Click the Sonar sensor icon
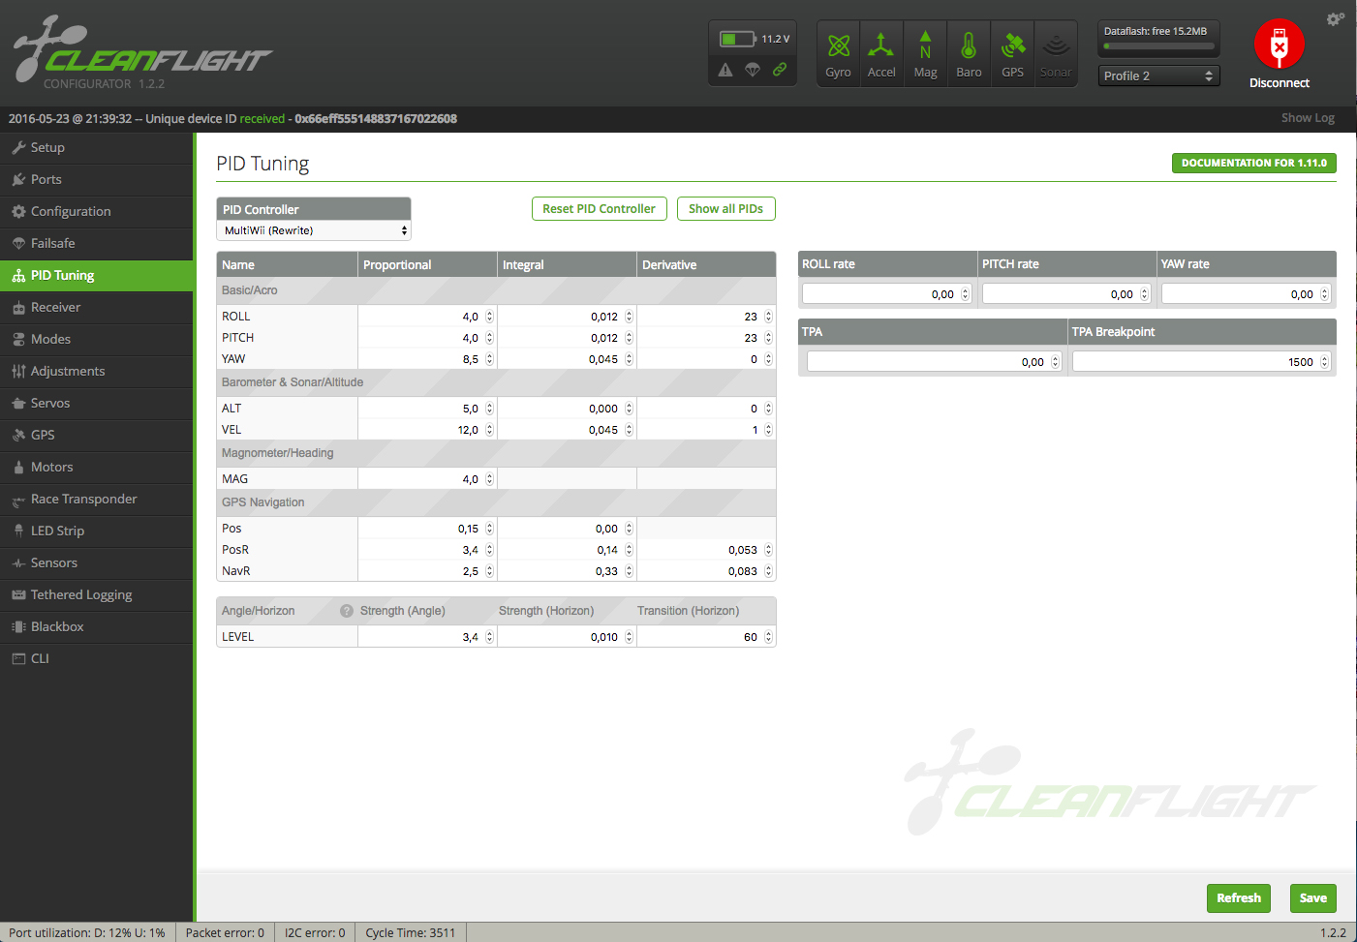1357x942 pixels. click(x=1056, y=46)
